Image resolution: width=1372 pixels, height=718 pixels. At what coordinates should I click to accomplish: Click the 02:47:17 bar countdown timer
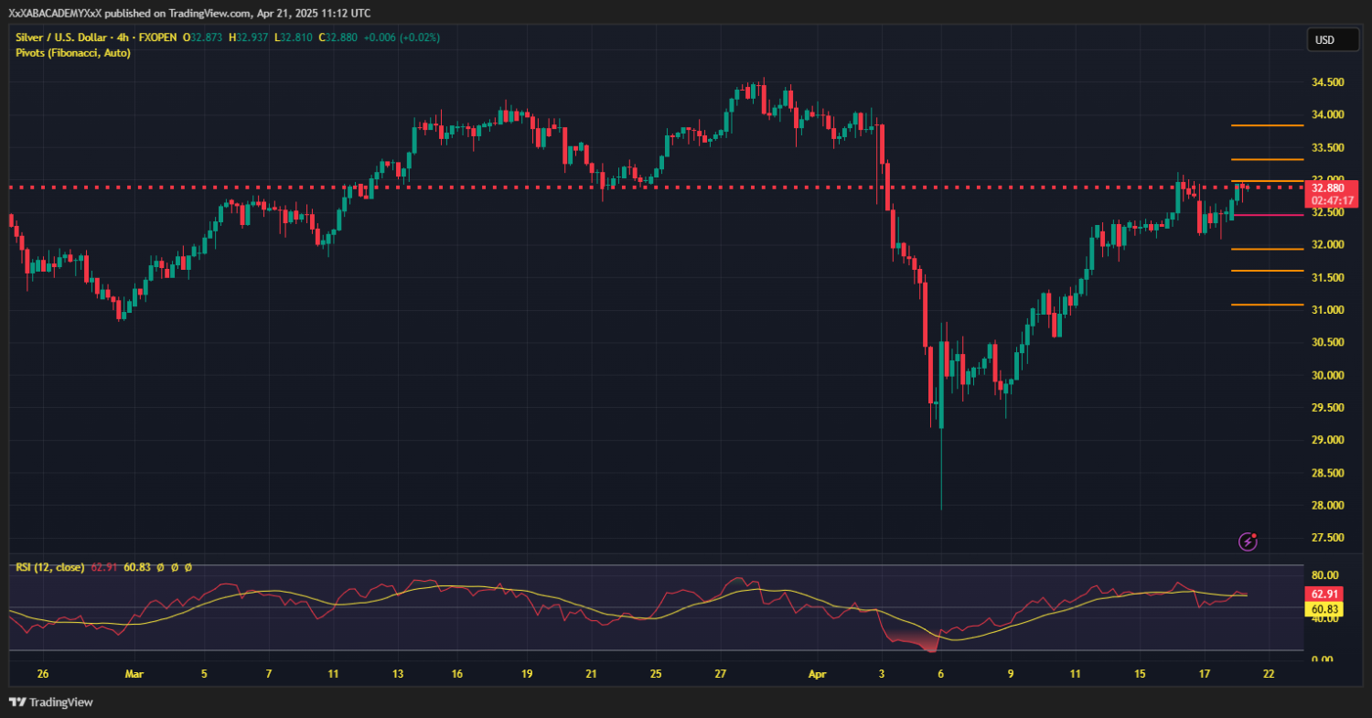click(1332, 200)
